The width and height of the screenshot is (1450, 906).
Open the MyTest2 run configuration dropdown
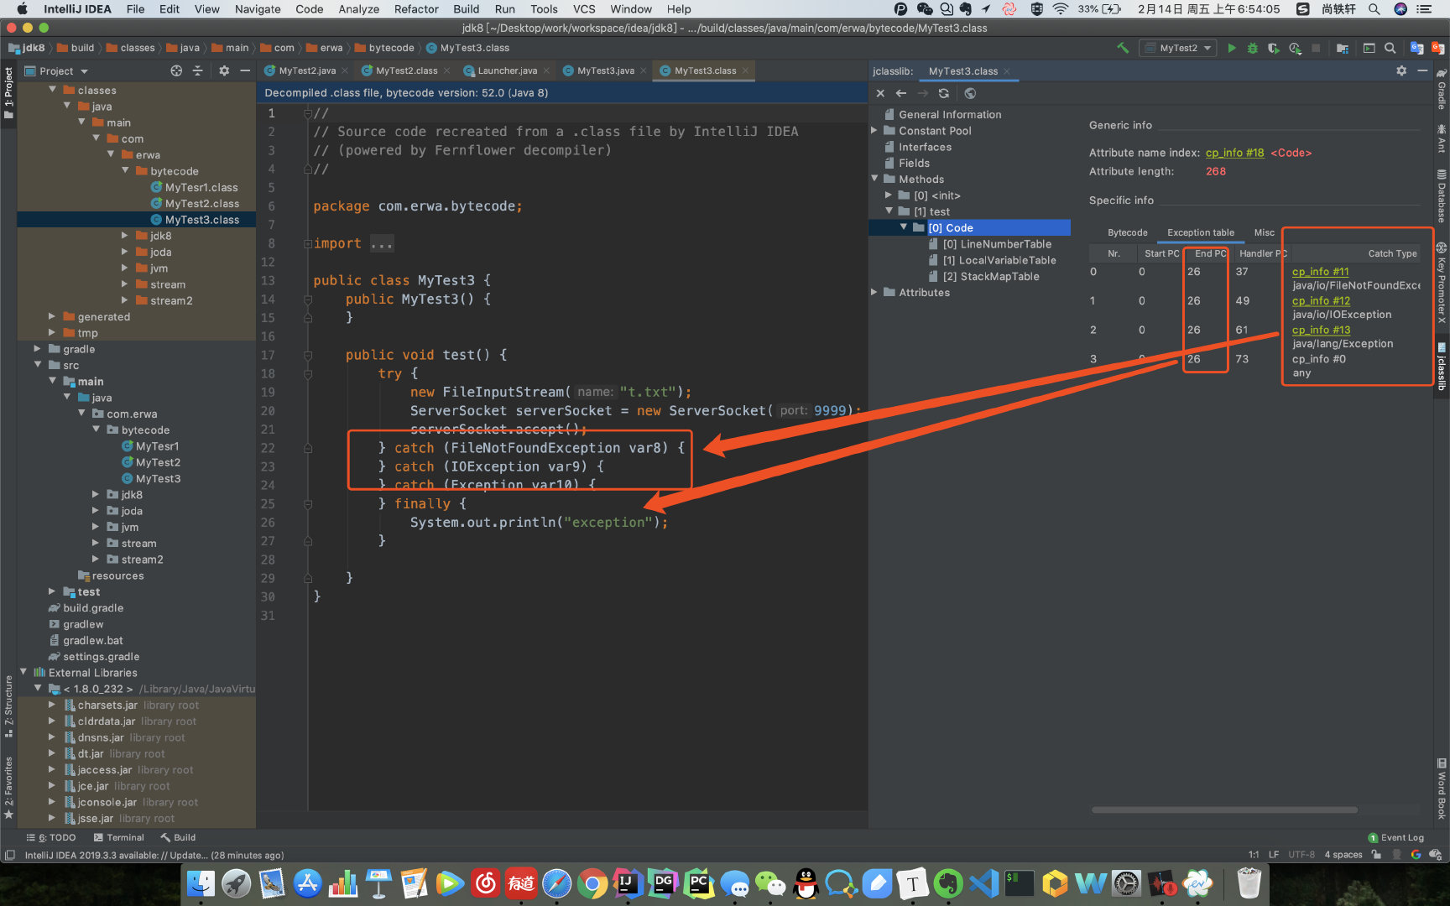click(1177, 48)
